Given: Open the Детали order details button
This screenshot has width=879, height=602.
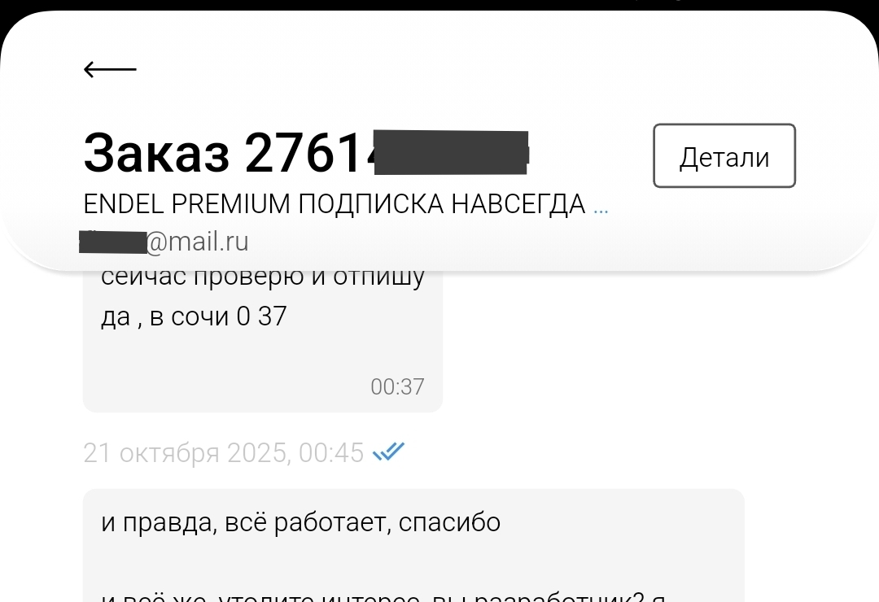Looking at the screenshot, I should click(x=724, y=156).
